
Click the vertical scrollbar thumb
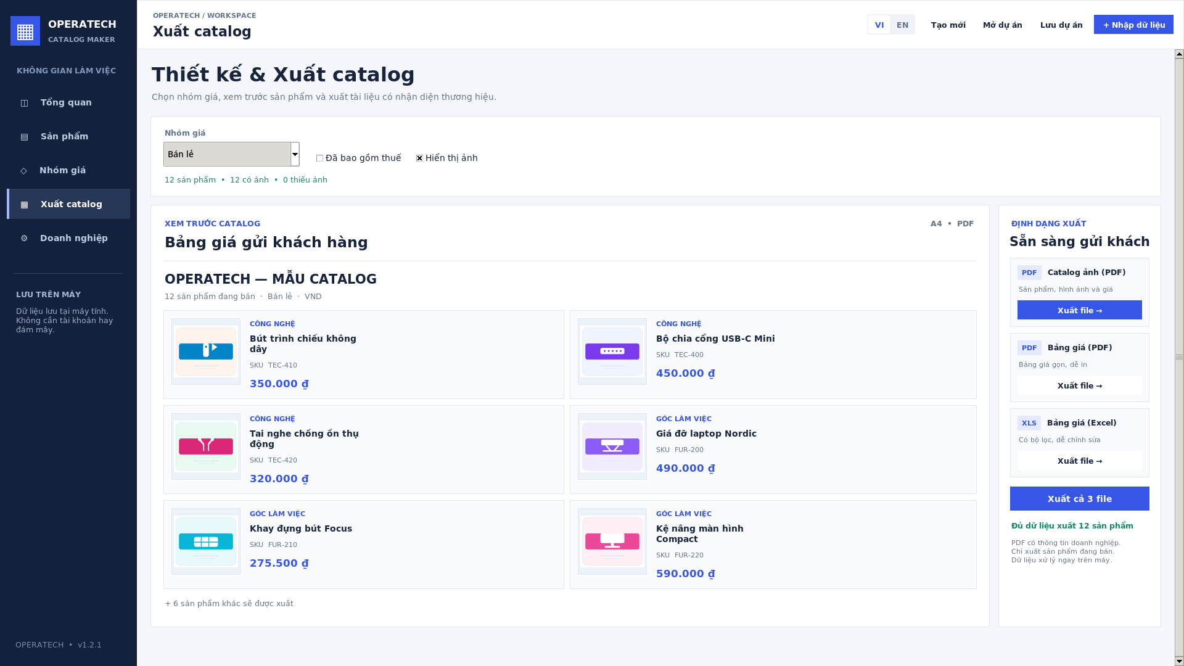pyautogui.click(x=1179, y=358)
